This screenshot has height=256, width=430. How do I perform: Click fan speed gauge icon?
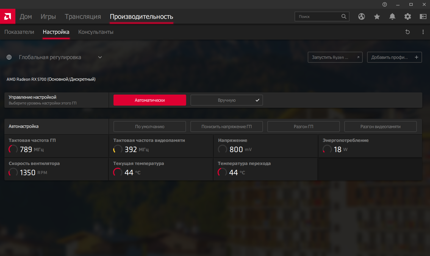click(13, 172)
